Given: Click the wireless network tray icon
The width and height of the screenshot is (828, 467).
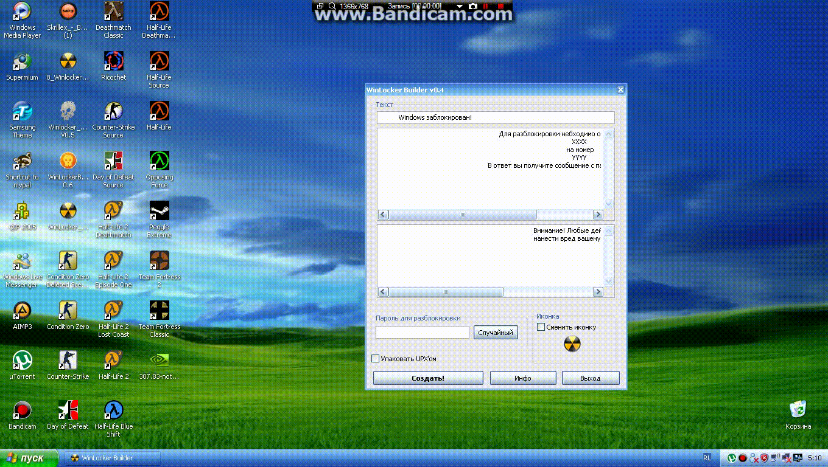Looking at the screenshot, I should click(x=775, y=458).
